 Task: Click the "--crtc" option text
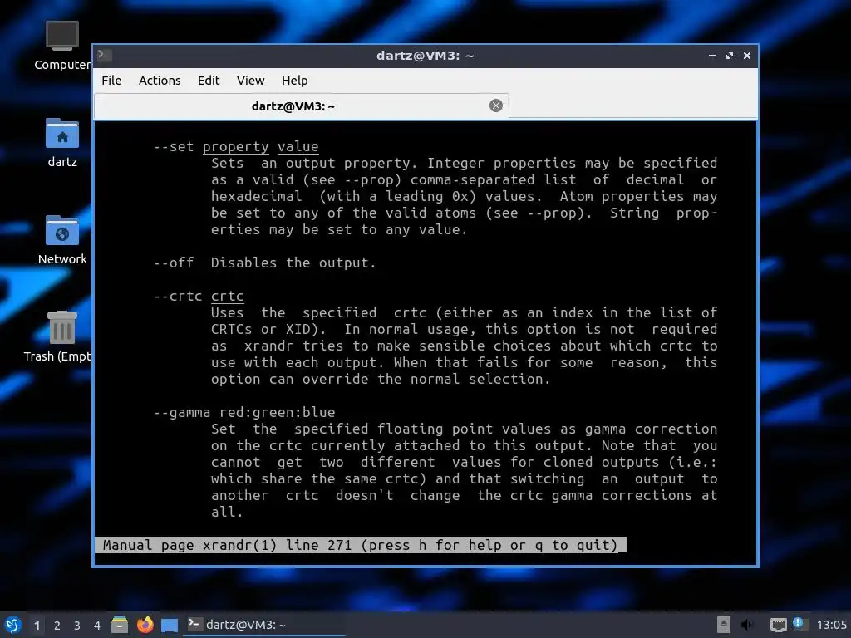(x=178, y=296)
